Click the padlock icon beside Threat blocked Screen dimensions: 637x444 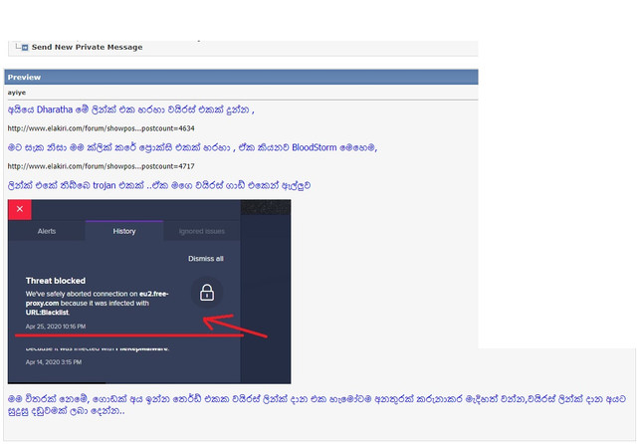pos(207,293)
